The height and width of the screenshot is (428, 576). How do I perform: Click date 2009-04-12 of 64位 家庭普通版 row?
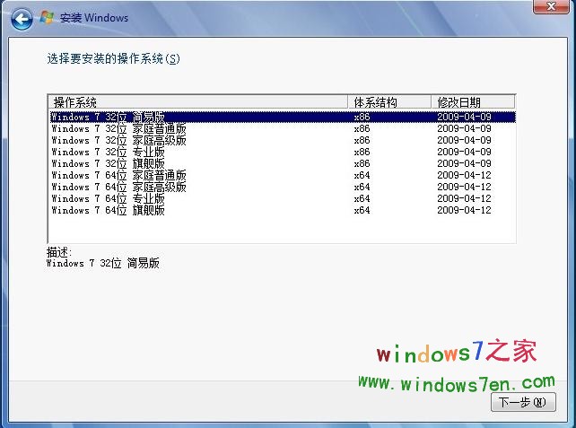[x=464, y=175]
